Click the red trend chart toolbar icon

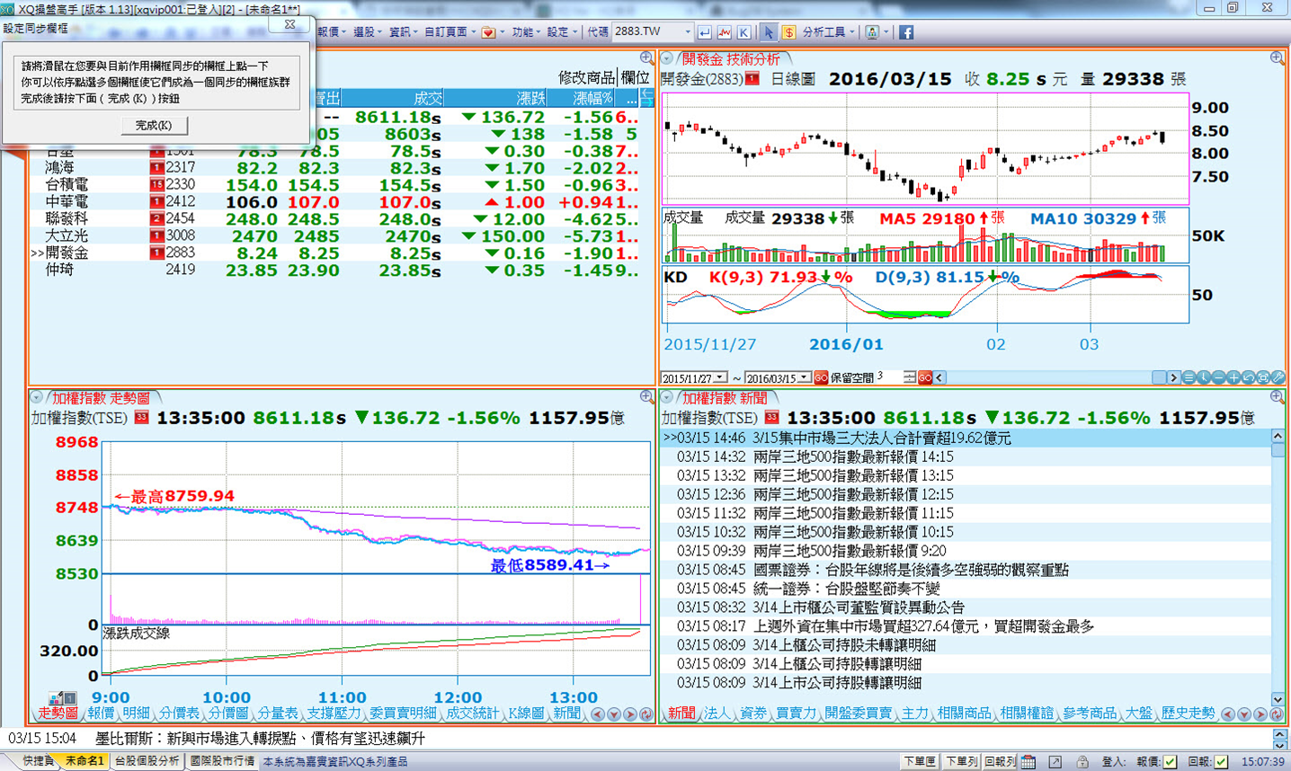(x=725, y=32)
